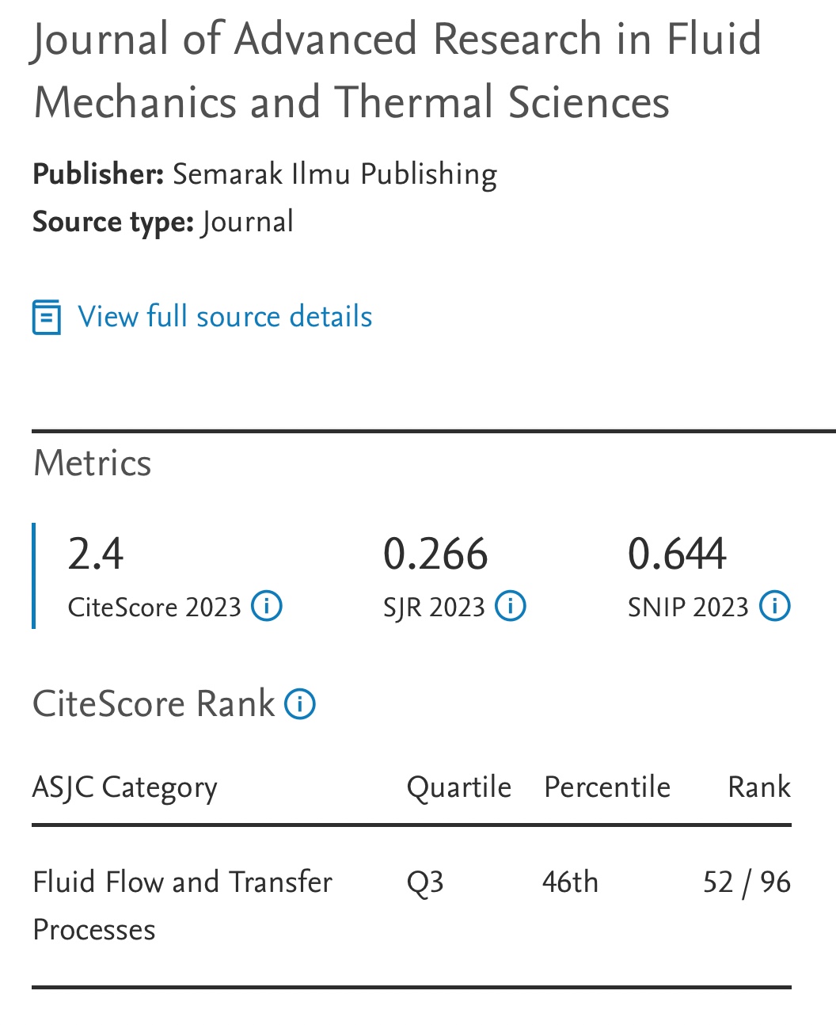Click the Source type value Journal
Viewport: 836px width, 1025px height.
point(248,222)
